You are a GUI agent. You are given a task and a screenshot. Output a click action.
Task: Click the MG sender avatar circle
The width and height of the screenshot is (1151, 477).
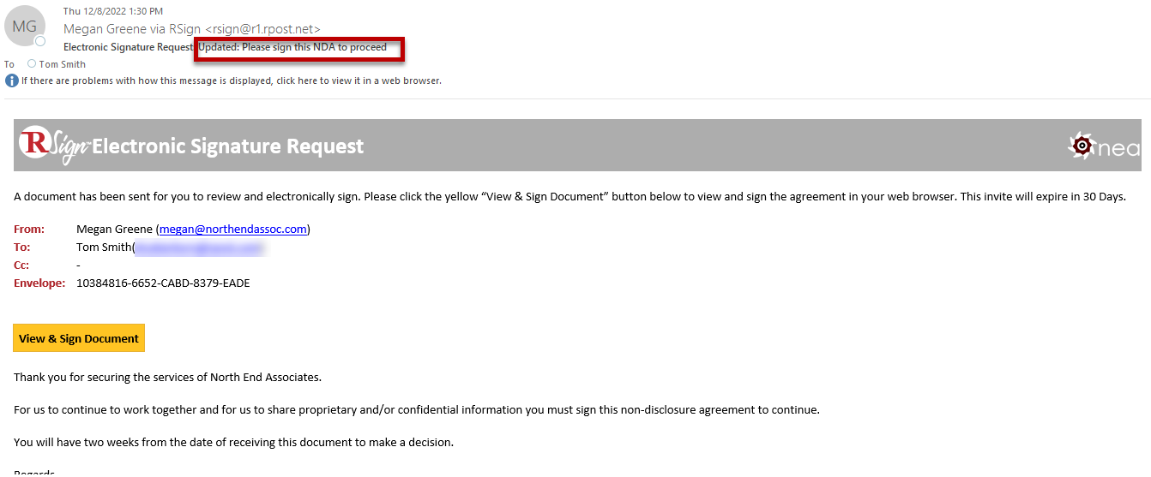coord(25,27)
